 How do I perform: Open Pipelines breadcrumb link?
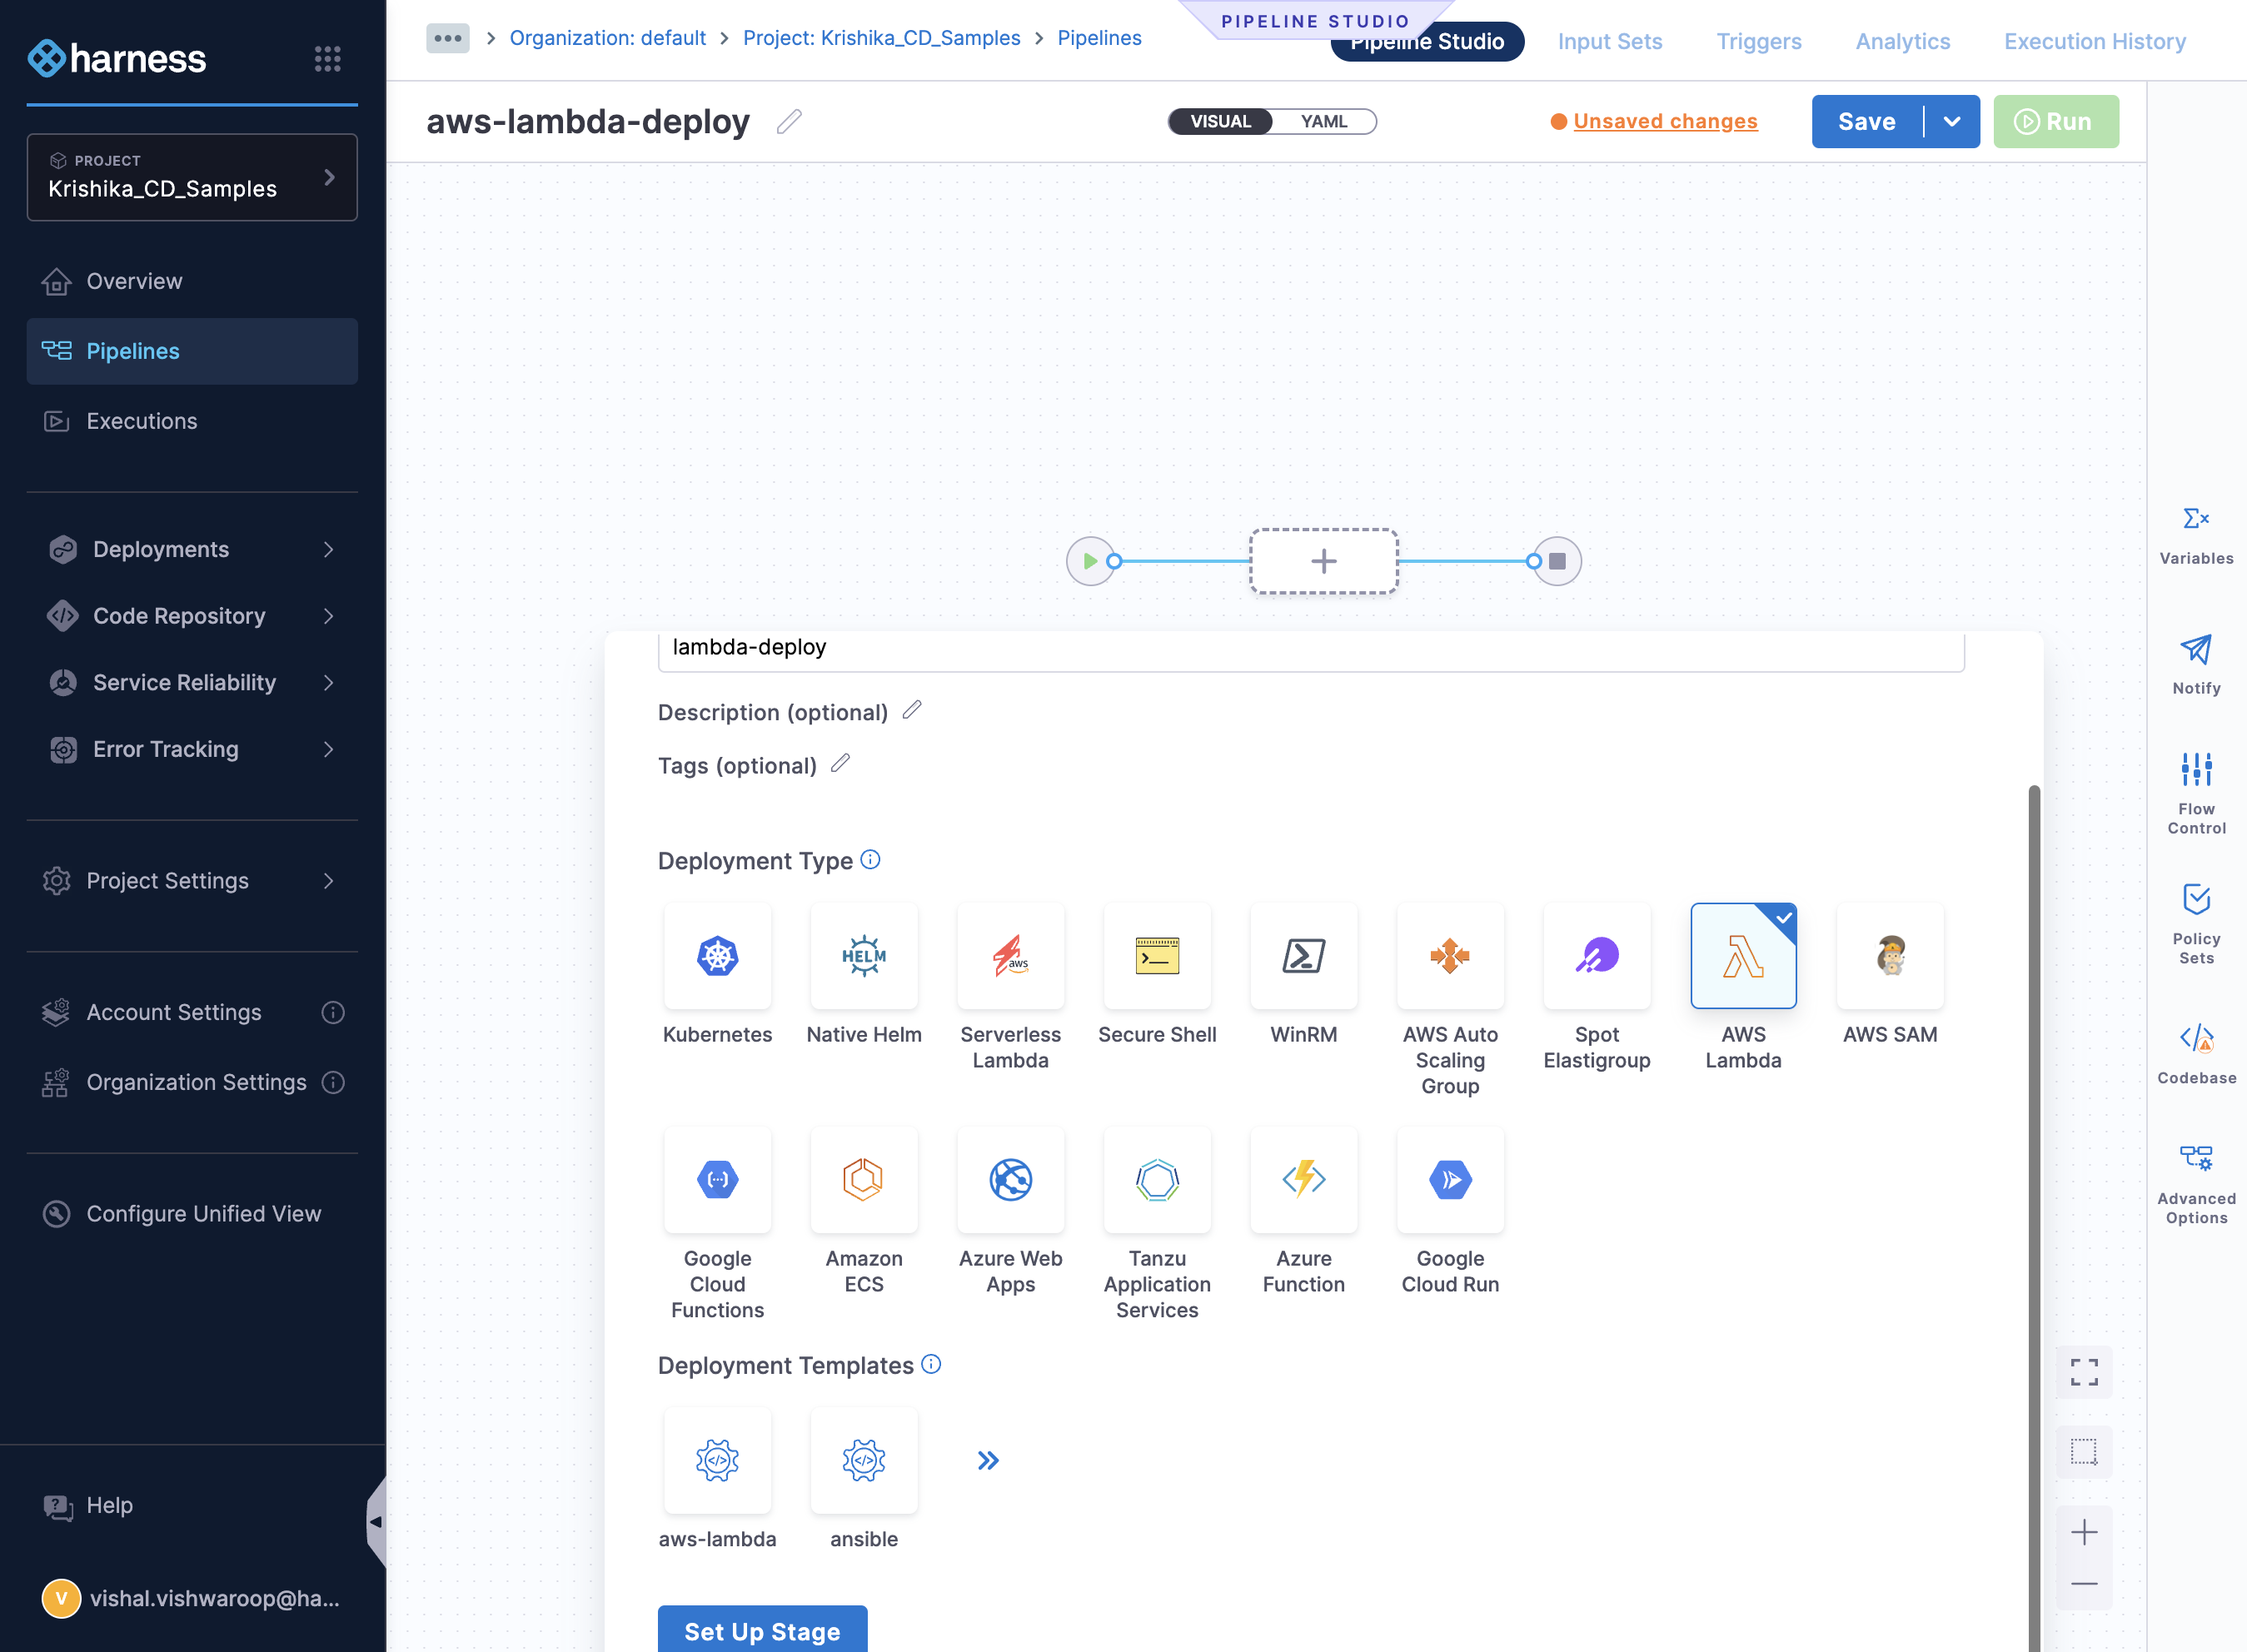(1099, 38)
